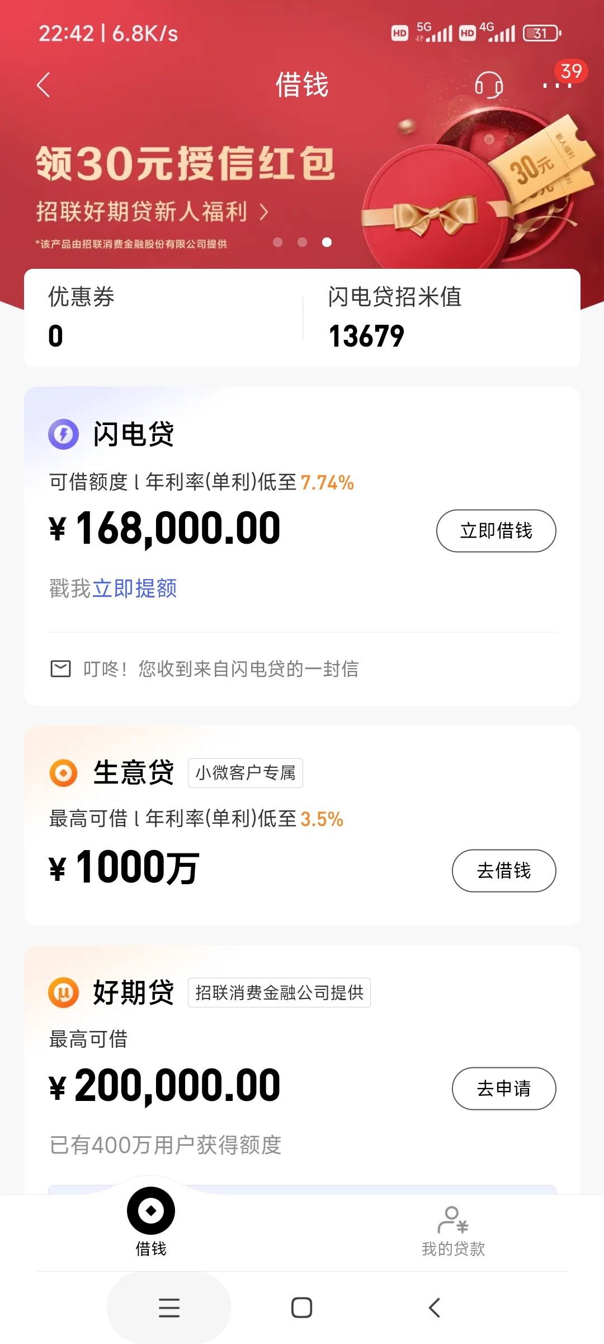Open the three-dot more menu

tap(557, 86)
